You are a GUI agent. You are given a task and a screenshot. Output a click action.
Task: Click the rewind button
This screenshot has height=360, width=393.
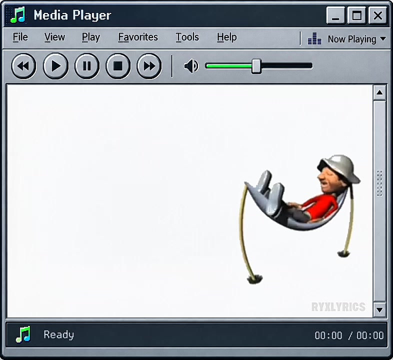click(x=23, y=66)
